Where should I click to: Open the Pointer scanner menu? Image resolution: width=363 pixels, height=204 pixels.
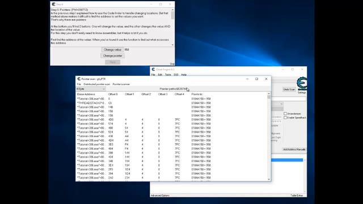tap(121, 84)
